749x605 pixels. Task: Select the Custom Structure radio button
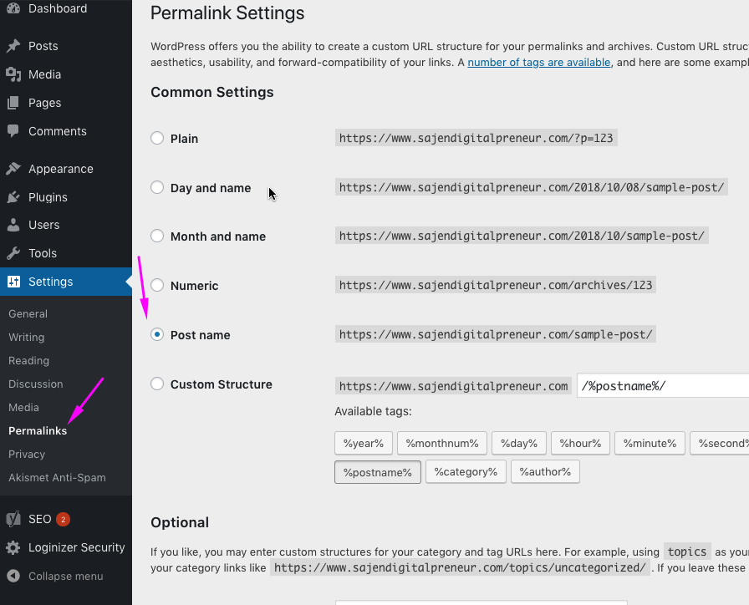[x=157, y=384]
